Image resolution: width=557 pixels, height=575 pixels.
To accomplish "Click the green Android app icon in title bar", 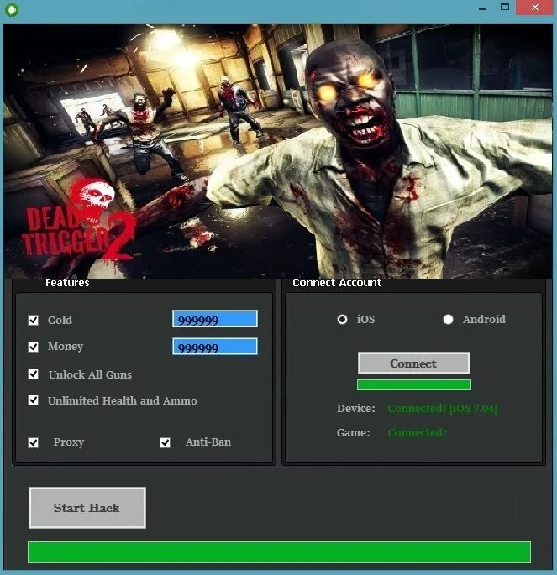I will click(x=12, y=9).
